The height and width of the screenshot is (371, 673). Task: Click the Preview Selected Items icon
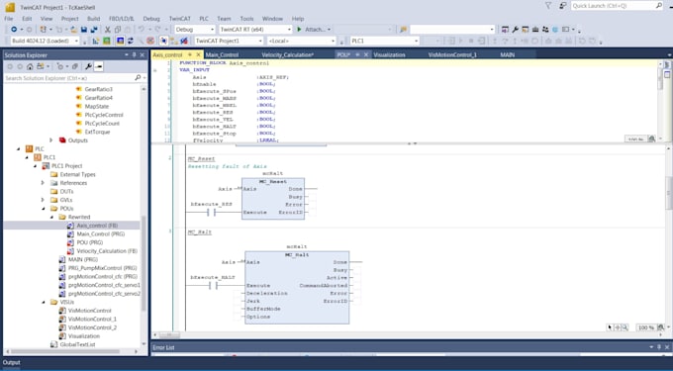(98, 66)
